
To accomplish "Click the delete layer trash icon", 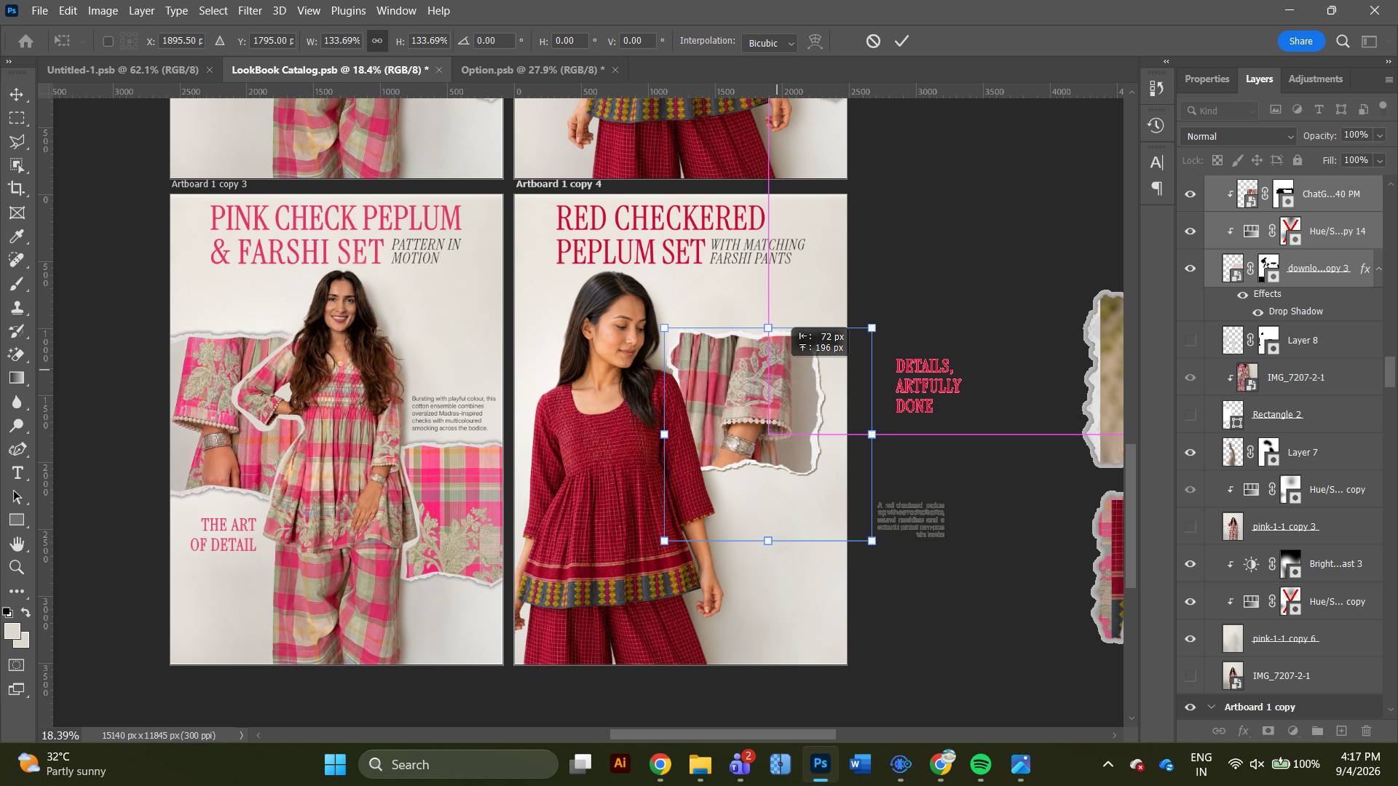I will click(1366, 731).
